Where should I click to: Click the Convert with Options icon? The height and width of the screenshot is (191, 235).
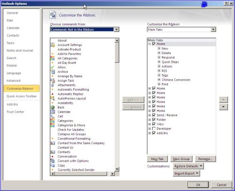tap(53, 161)
